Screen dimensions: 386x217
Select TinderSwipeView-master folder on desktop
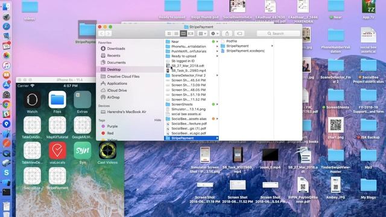(336, 156)
